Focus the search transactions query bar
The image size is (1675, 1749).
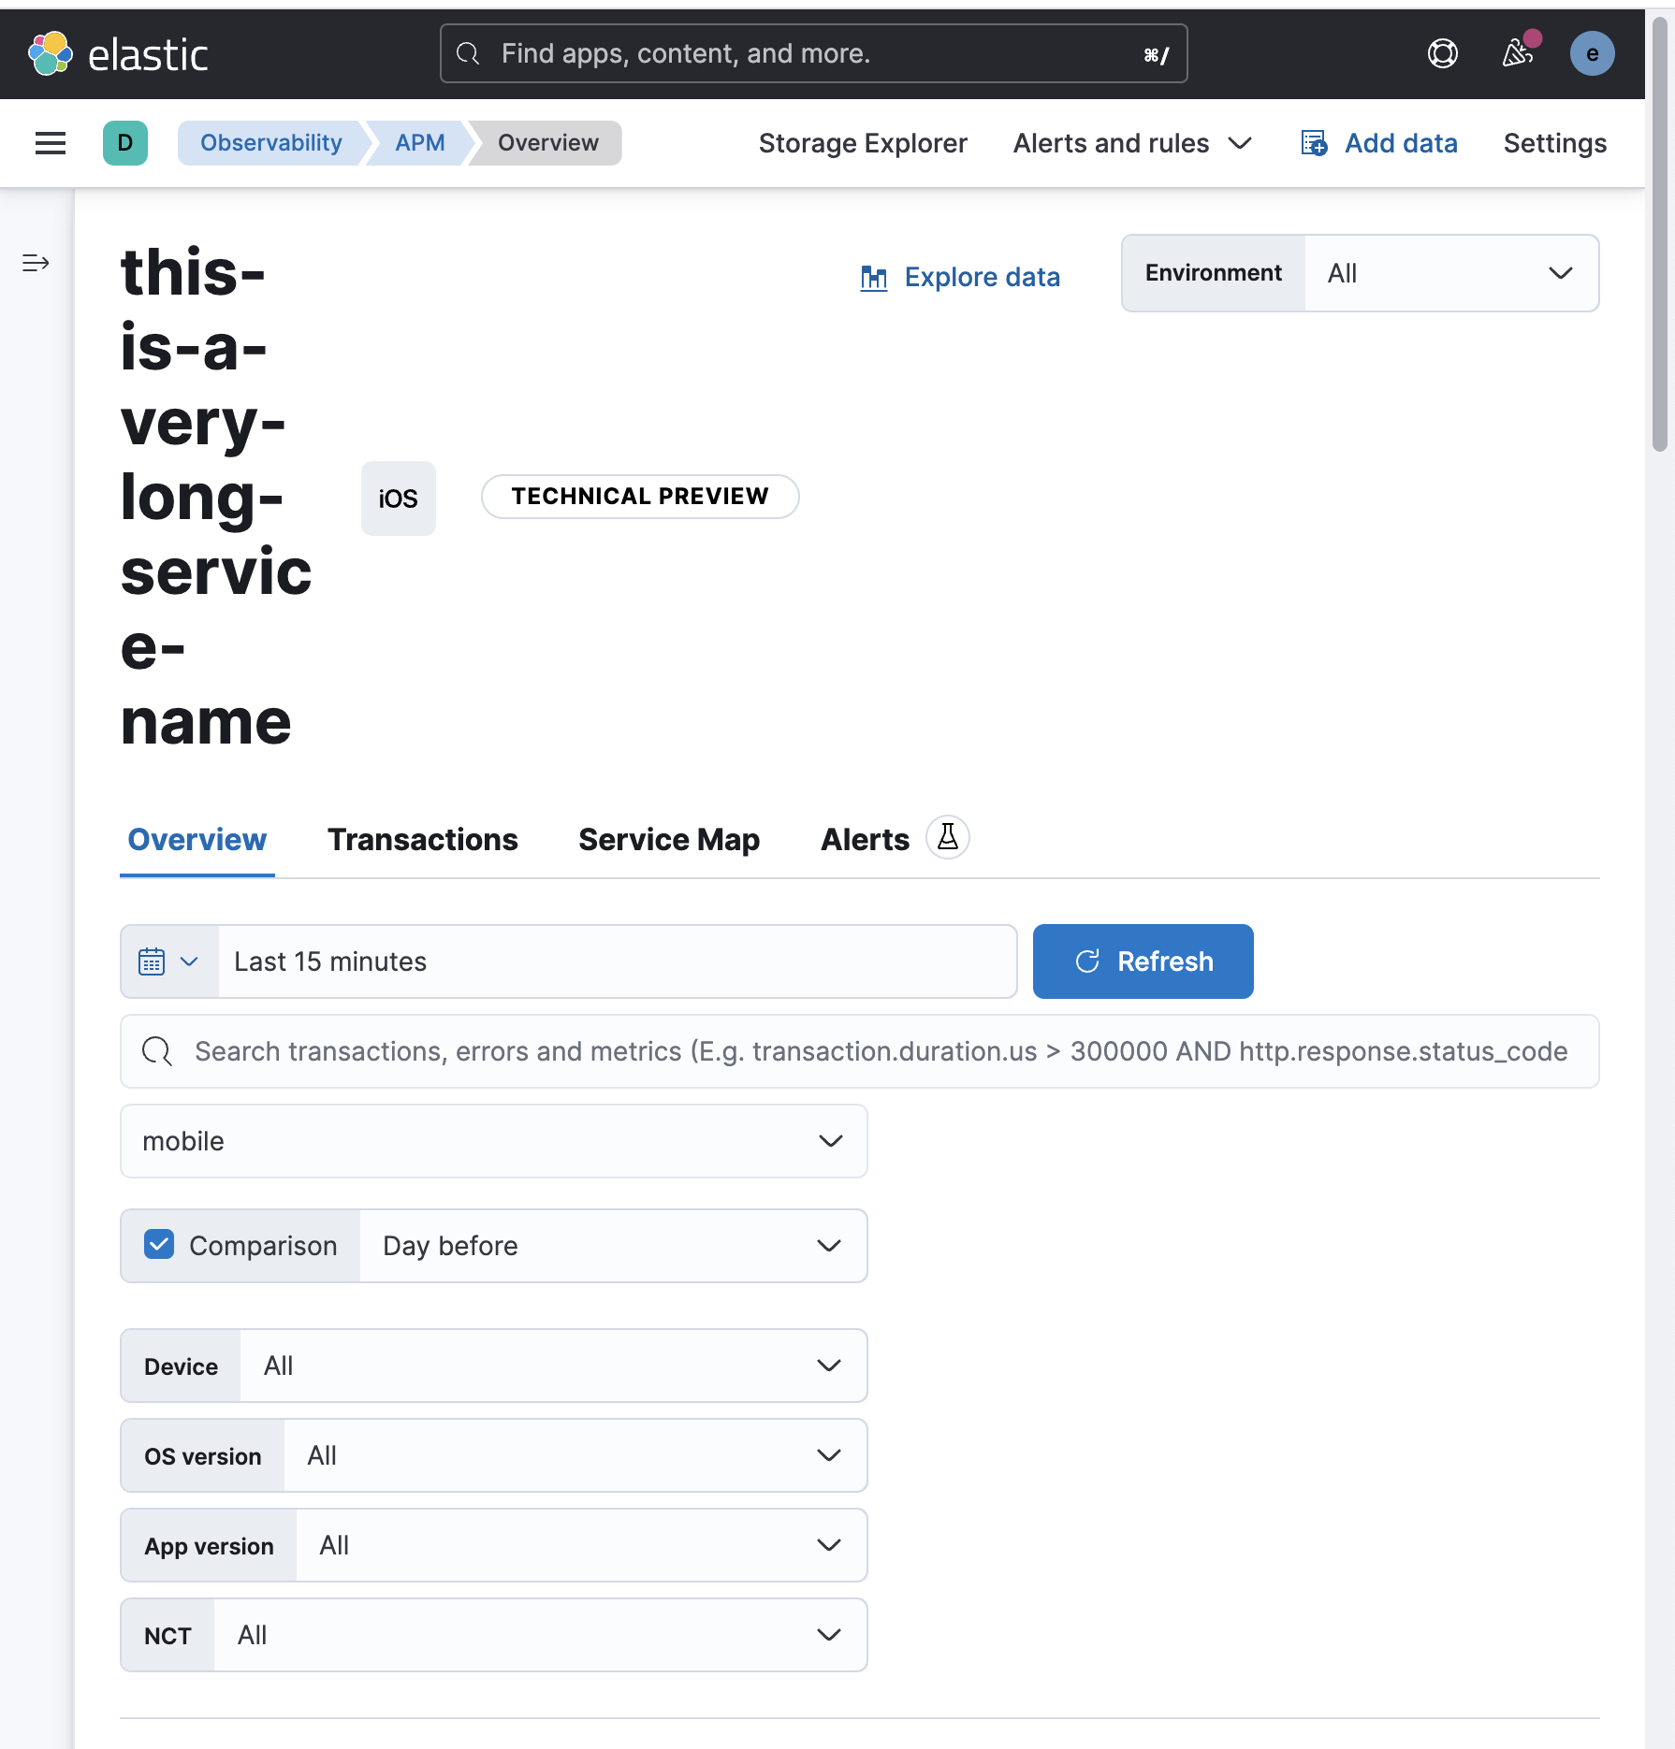pos(860,1051)
